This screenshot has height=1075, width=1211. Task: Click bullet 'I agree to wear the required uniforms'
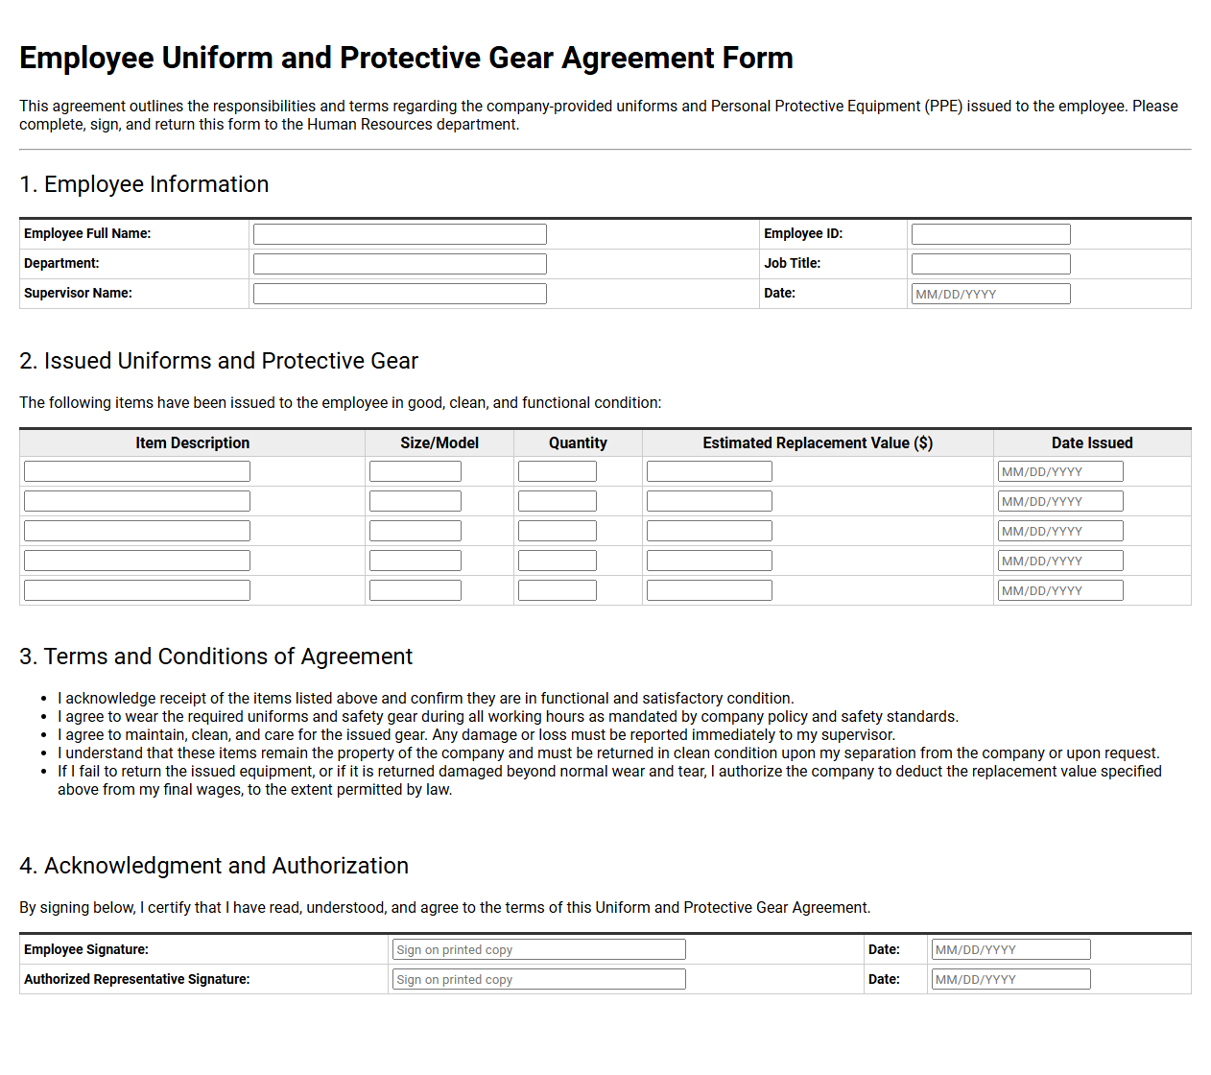click(x=508, y=717)
